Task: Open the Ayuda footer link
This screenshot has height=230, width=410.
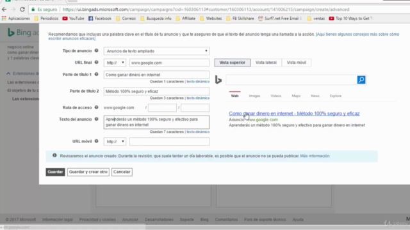Action: pyautogui.click(x=298, y=220)
